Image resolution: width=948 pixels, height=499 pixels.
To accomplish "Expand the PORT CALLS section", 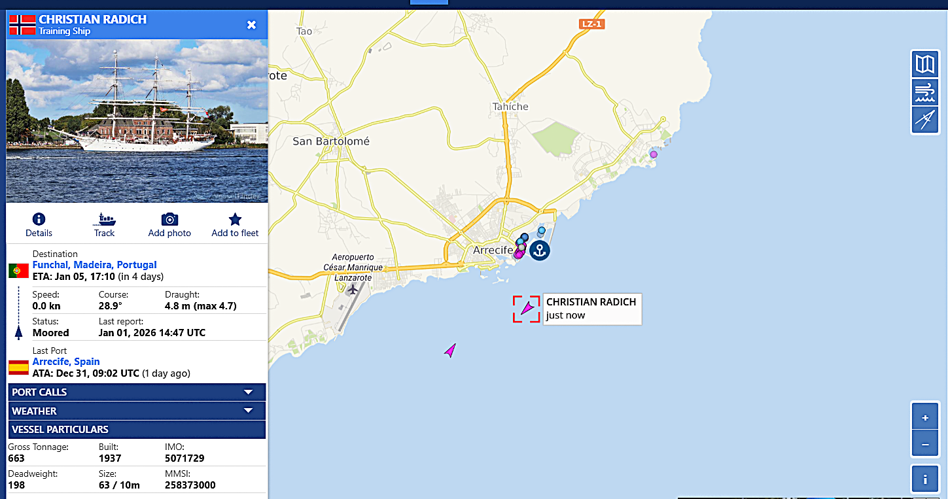I will click(137, 392).
